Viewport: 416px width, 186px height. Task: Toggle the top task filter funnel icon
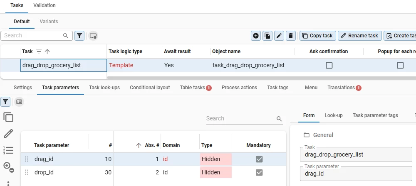coord(79,36)
